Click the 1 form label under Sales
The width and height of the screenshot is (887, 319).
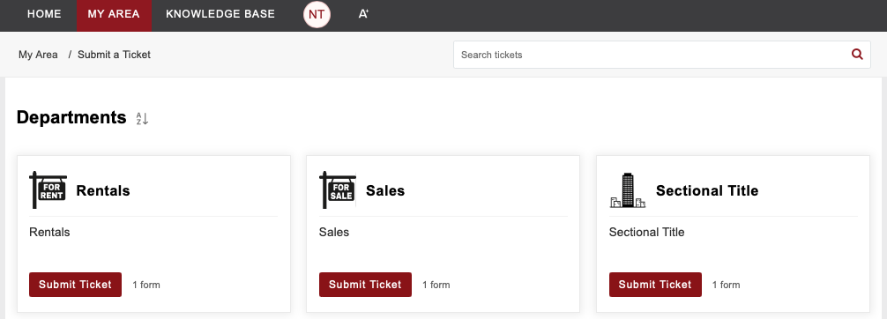click(x=436, y=285)
